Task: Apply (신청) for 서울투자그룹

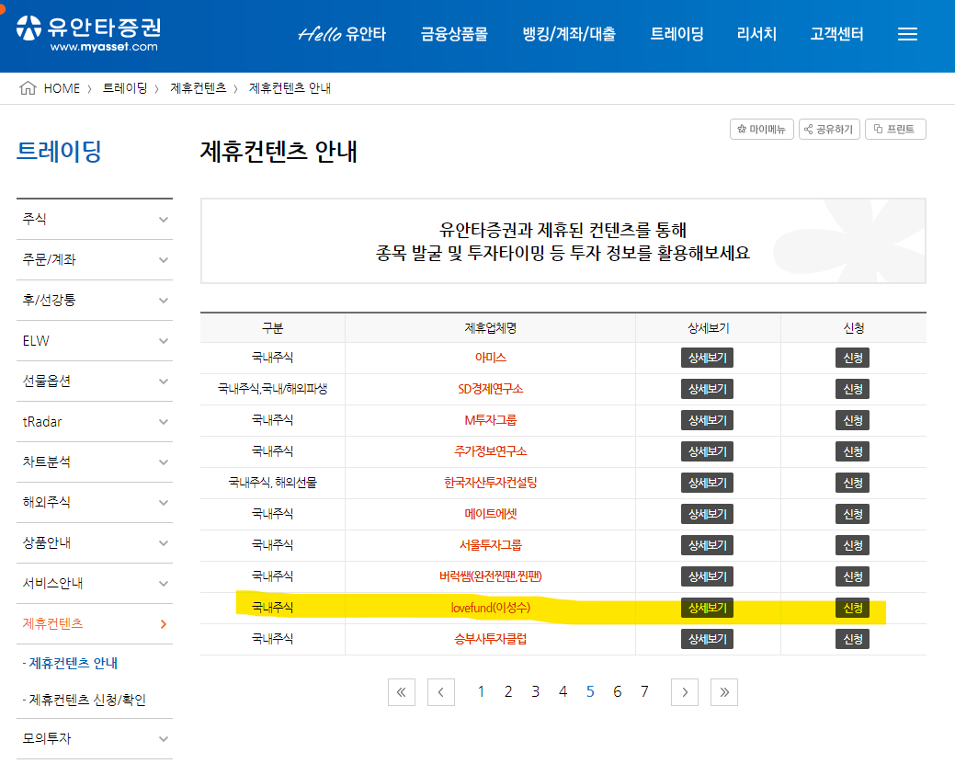Action: [x=853, y=545]
